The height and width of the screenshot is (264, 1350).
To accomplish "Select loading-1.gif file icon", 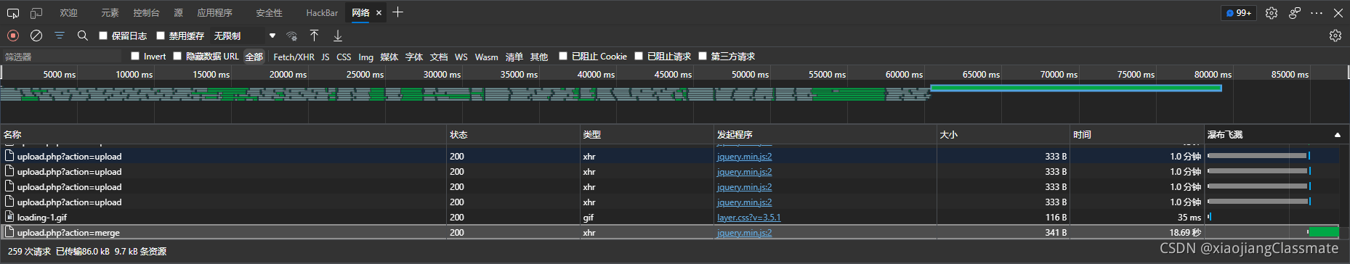I will click(x=9, y=217).
